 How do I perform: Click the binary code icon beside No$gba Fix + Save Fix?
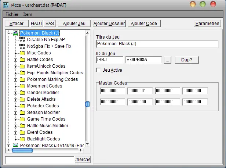(22, 46)
